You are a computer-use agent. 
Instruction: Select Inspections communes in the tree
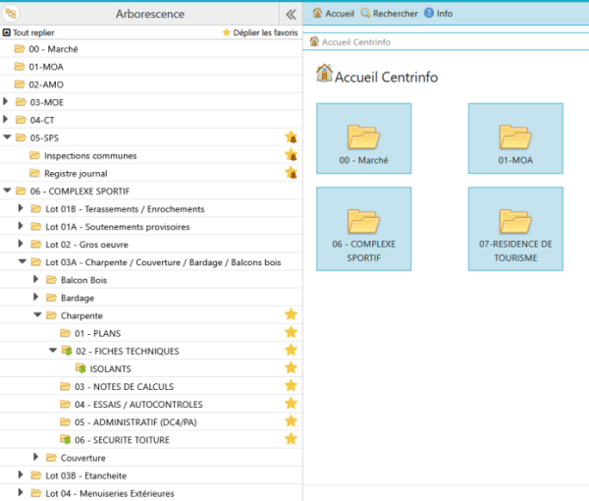click(x=90, y=155)
